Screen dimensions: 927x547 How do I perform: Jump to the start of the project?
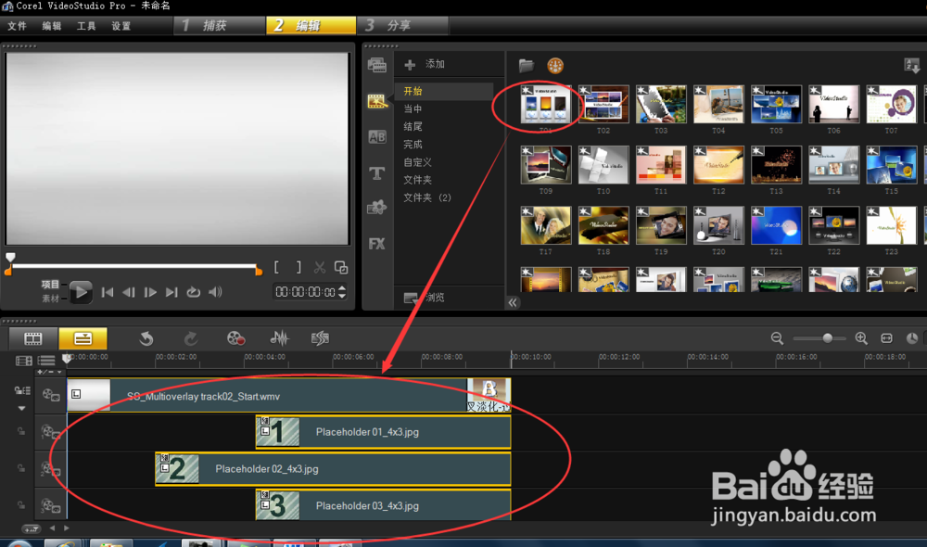coord(107,292)
